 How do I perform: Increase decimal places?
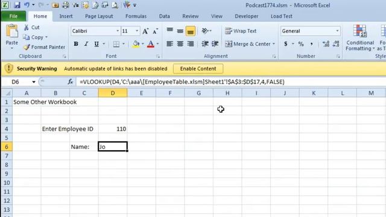click(326, 44)
